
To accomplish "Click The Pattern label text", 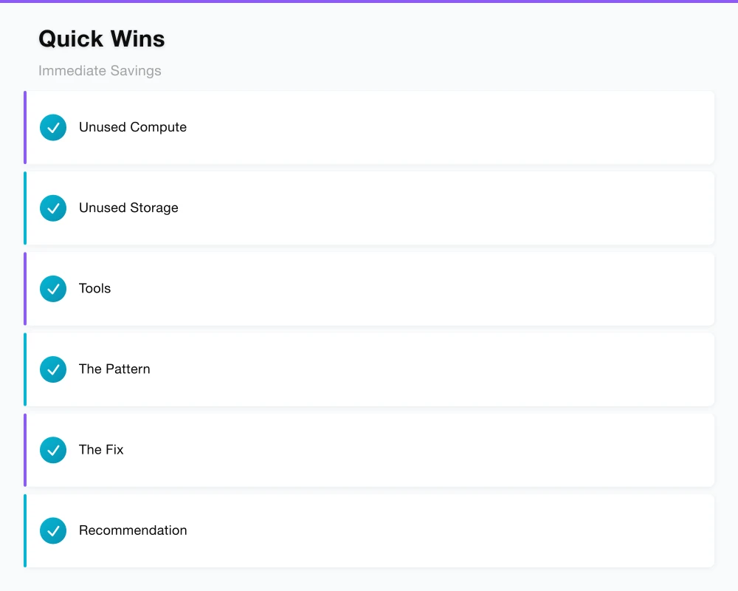I will [x=114, y=369].
